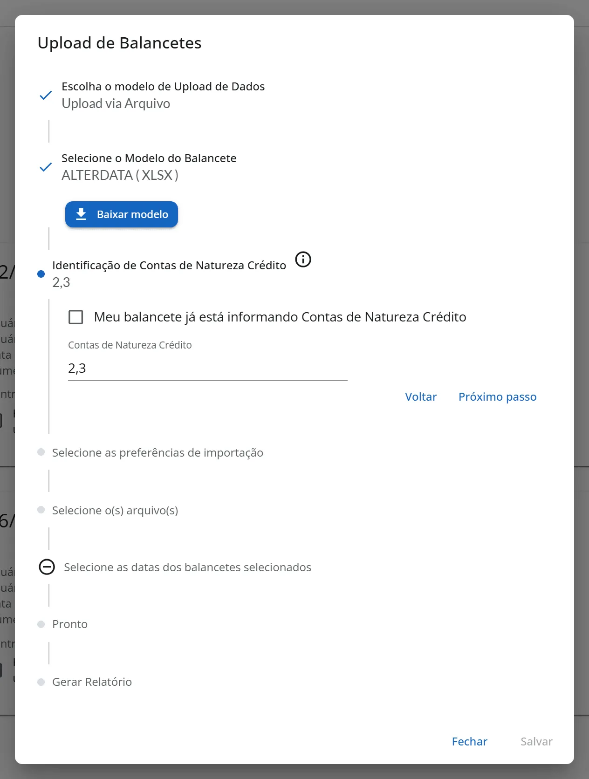The width and height of the screenshot is (589, 779).
Task: Select step 'Selecione as preferências de importação'
Action: (x=158, y=453)
